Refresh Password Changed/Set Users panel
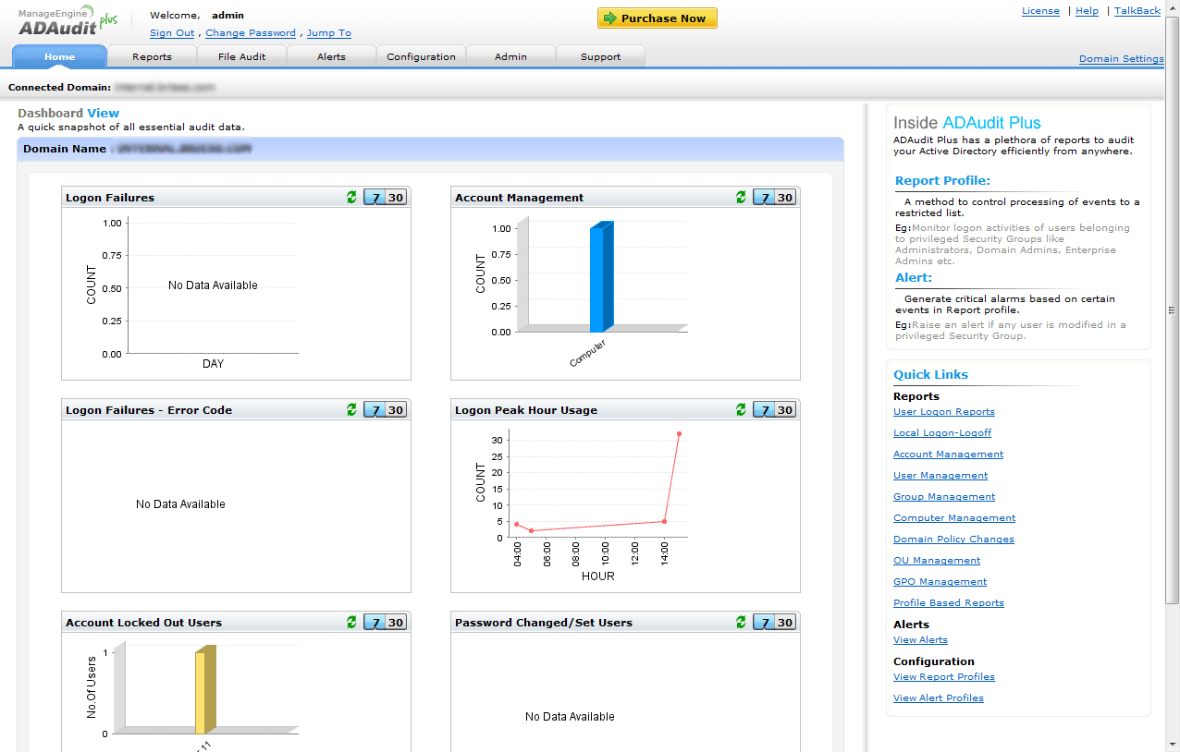The image size is (1180, 752). click(x=741, y=623)
